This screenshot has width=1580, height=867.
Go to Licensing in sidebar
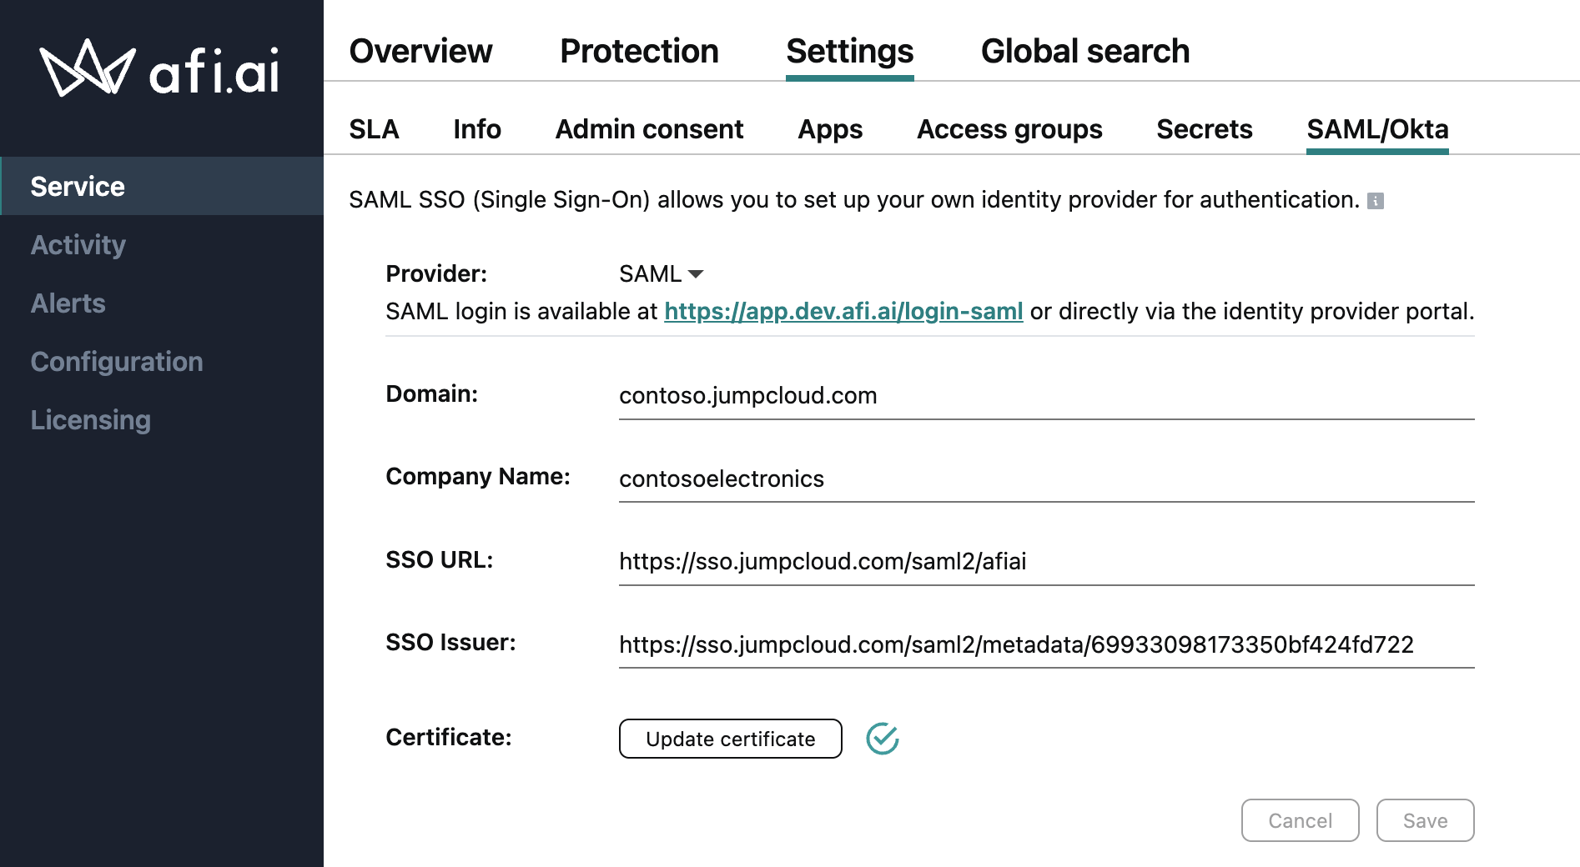tap(91, 420)
